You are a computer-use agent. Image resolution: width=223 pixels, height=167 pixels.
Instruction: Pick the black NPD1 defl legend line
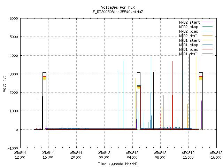tap(208, 54)
